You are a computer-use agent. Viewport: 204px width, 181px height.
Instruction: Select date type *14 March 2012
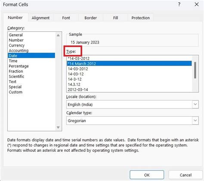pyautogui.click(x=130, y=63)
